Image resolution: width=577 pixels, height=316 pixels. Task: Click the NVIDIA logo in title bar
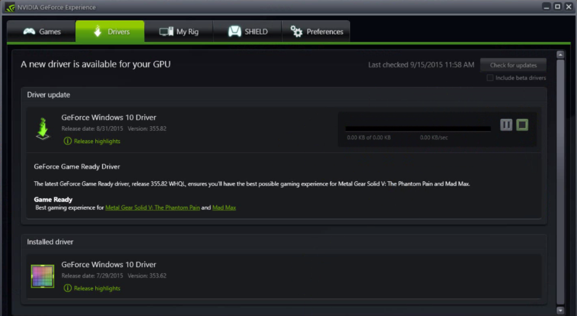point(10,7)
